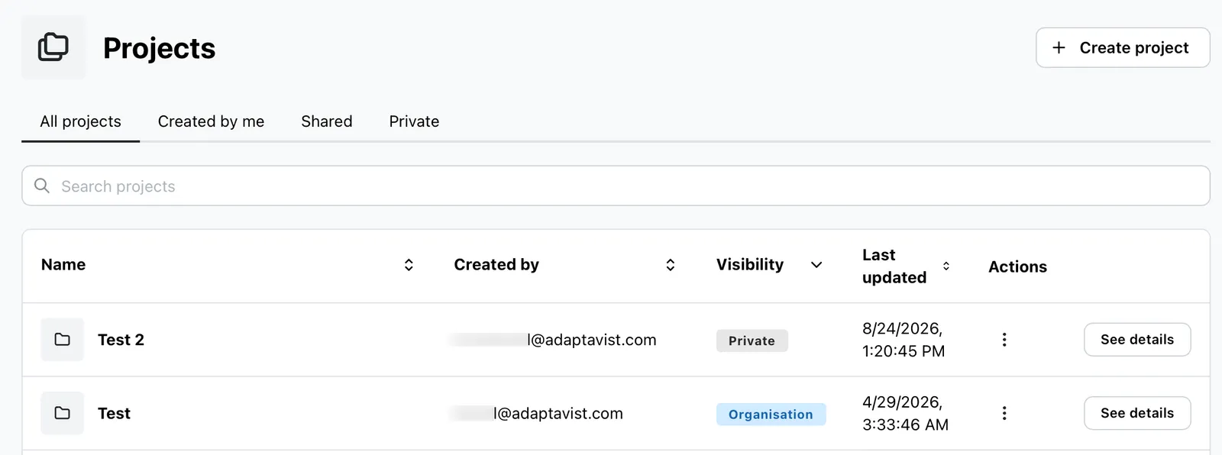Click the Visibility column header text
The height and width of the screenshot is (455, 1222).
[750, 265]
